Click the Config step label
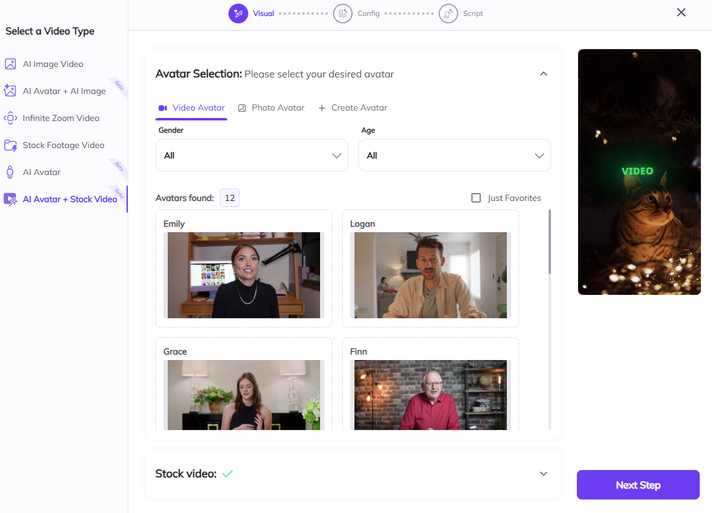 368,14
